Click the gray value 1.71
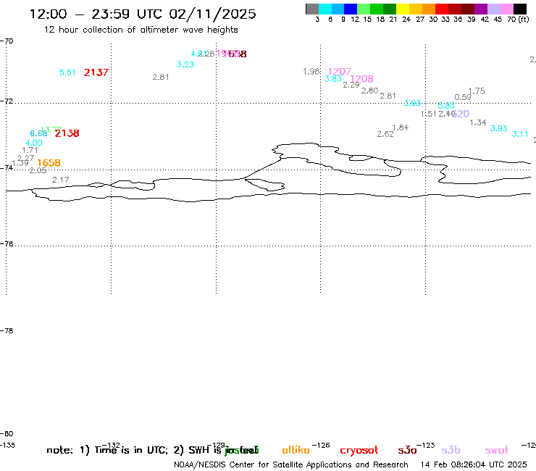536x471 pixels. tap(30, 150)
